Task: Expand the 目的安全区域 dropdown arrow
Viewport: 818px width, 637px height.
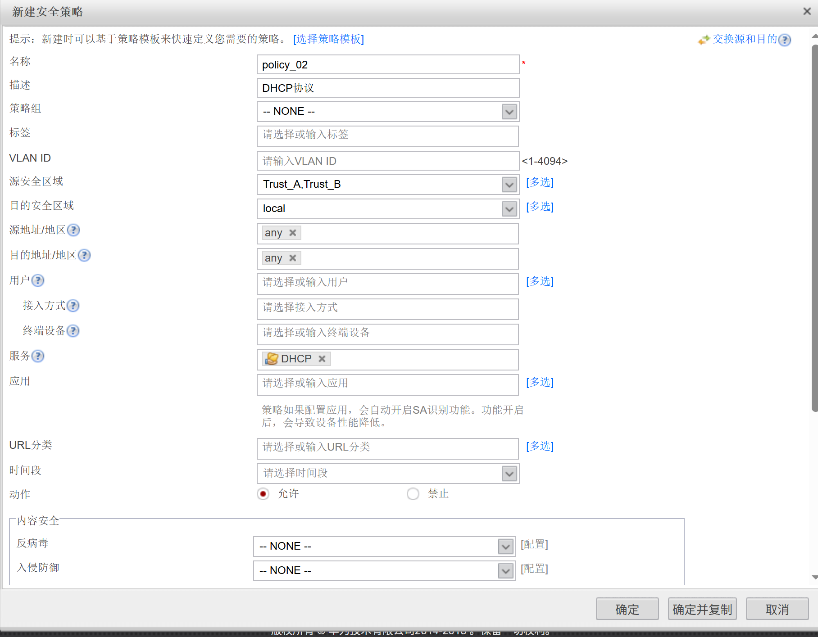Action: (509, 209)
